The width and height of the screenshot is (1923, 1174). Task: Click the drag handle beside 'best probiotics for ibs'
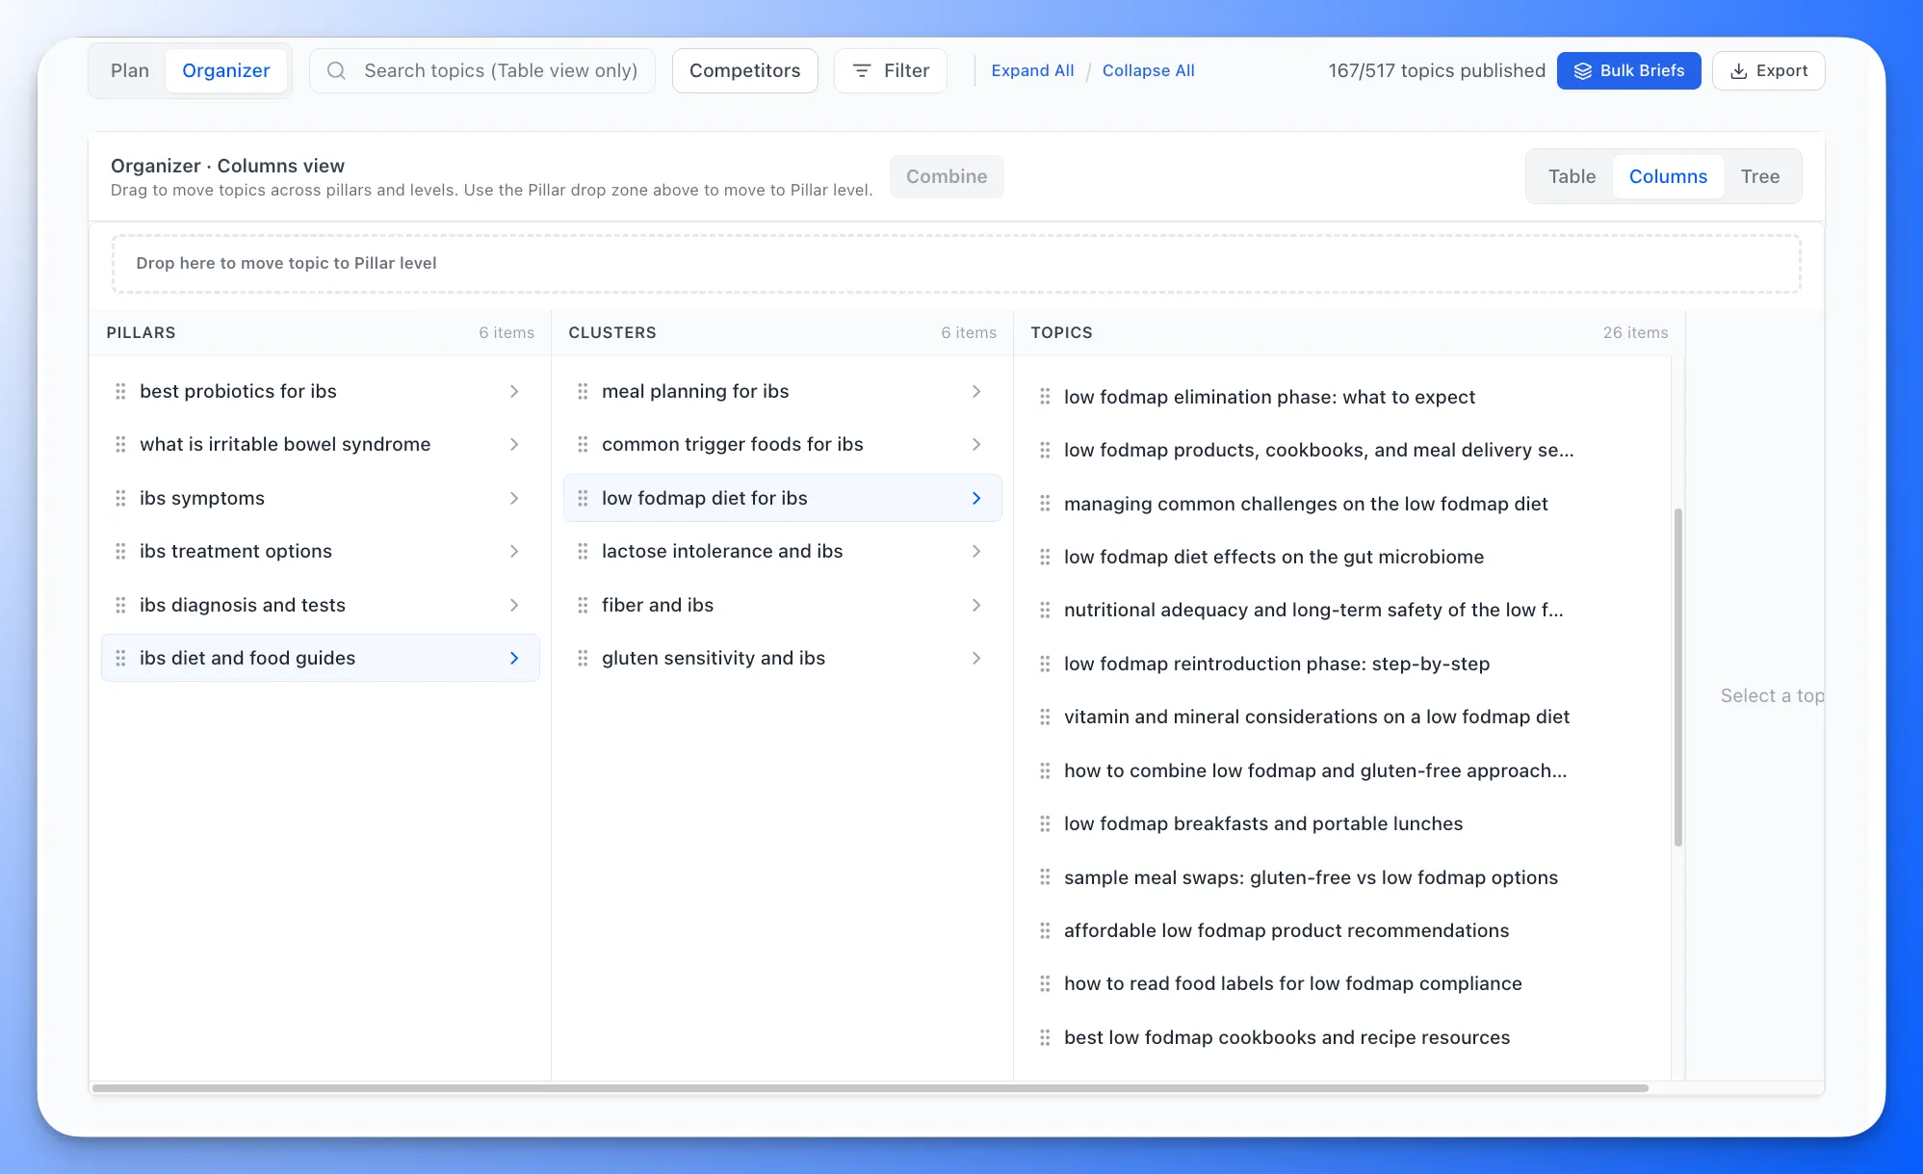point(120,391)
